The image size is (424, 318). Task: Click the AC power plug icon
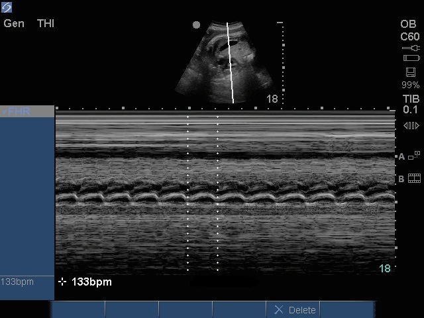[x=411, y=48]
